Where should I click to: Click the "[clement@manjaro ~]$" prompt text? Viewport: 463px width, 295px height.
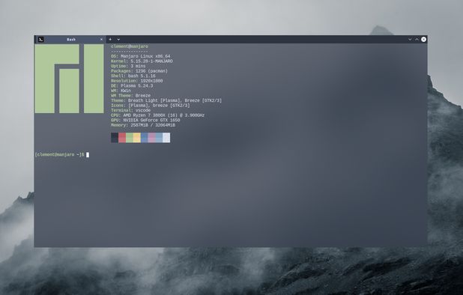coord(59,154)
